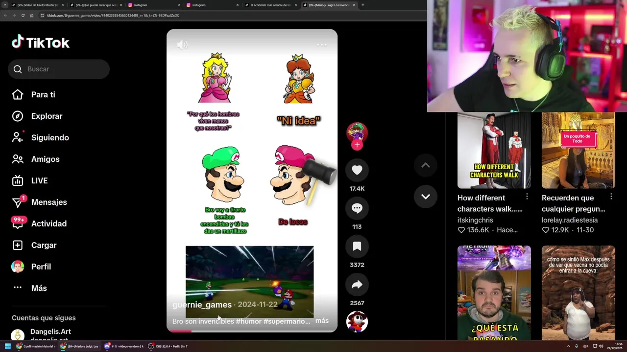
Task: Click the microphone icon in the system tray
Action: click(x=578, y=346)
